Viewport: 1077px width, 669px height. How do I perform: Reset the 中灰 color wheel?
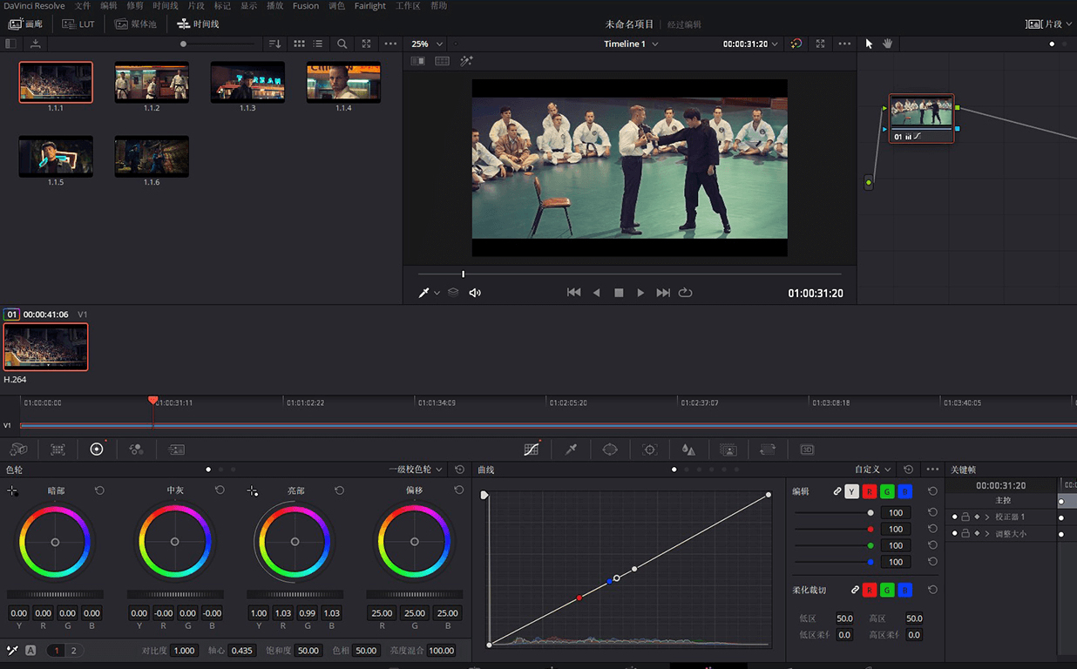click(220, 490)
